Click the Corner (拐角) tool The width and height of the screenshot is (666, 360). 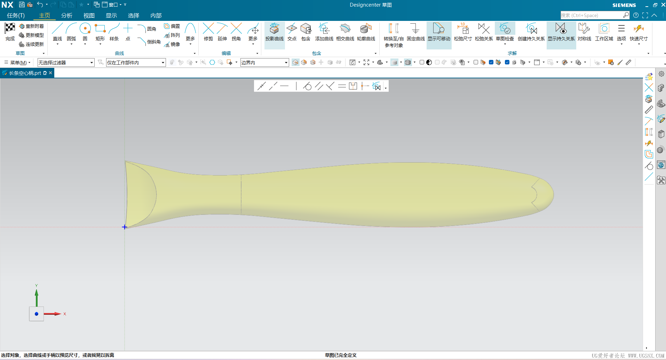click(x=236, y=32)
